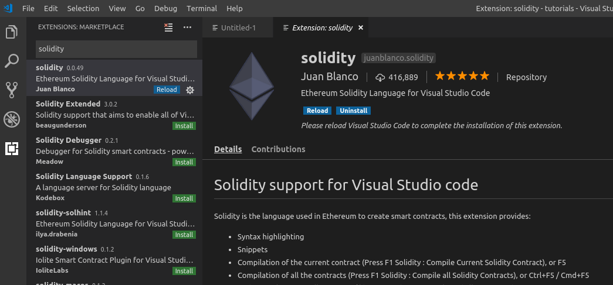This screenshot has width=613, height=285.
Task: Open the Explorer view in activity bar
Action: (12, 32)
